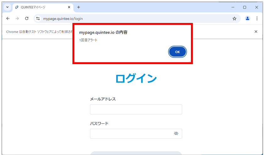Focus the パスワード input field
The width and height of the screenshot is (264, 155).
(132, 134)
